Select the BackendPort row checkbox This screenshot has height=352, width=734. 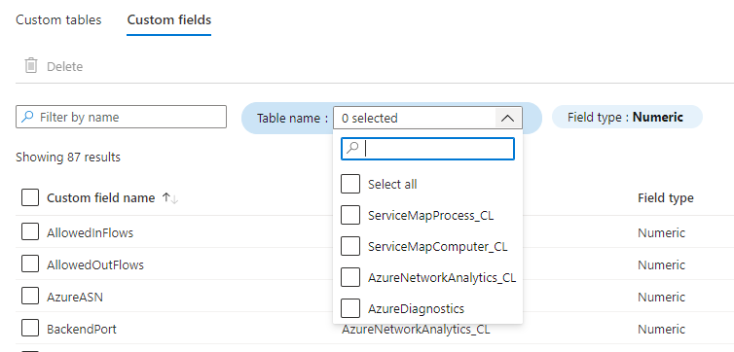click(30, 328)
